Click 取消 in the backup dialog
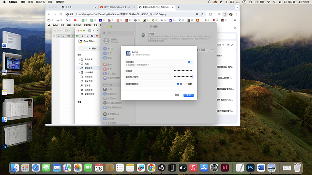 (177, 95)
